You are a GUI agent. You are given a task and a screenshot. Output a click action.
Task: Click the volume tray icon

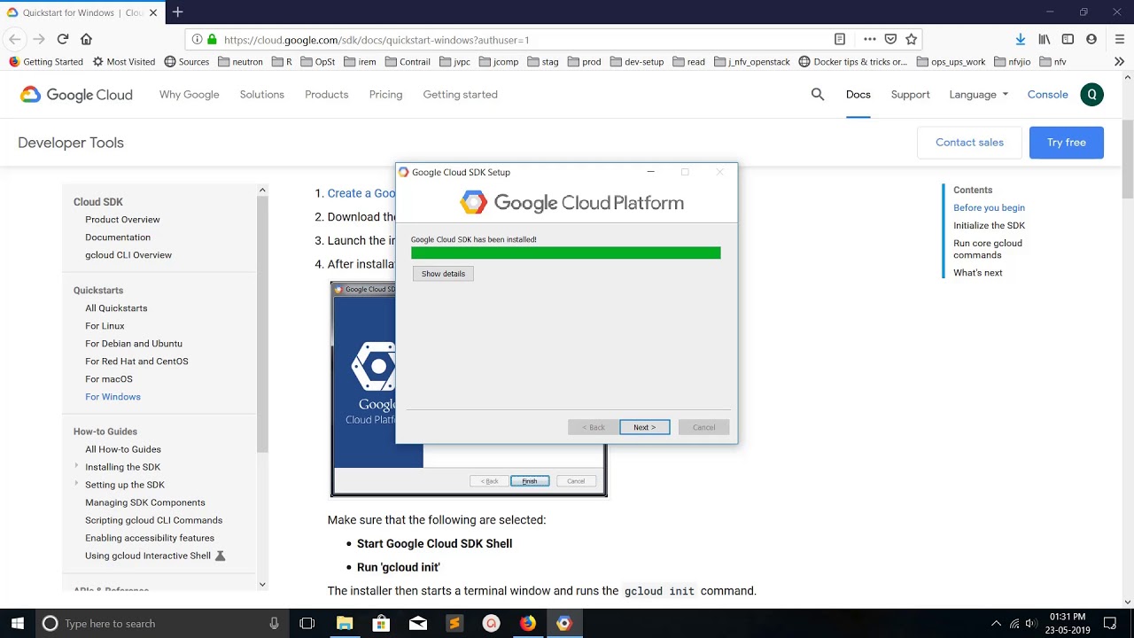[x=1030, y=623]
